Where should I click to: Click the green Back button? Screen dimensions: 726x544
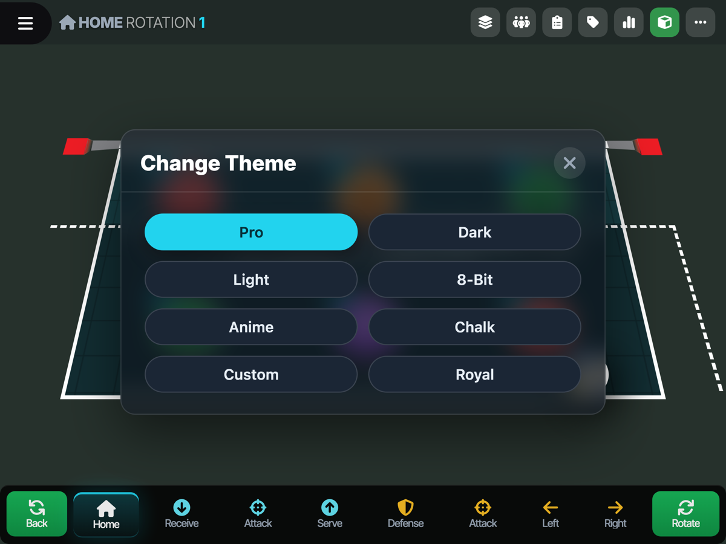pyautogui.click(x=37, y=514)
